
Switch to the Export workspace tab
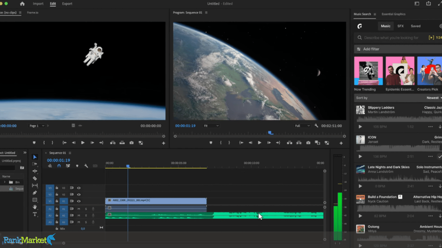67,4
